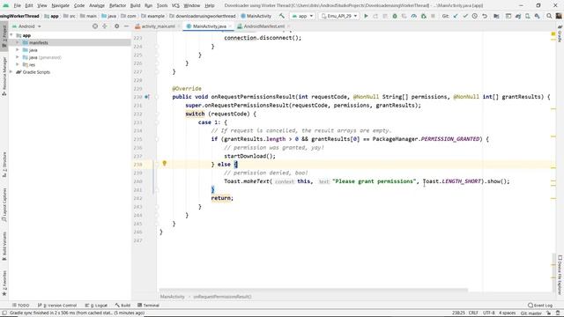564x317 pixels.
Task: Click Git revert rollback icon
Action: point(485,16)
